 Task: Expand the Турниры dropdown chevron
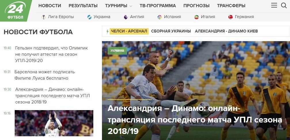131,6
